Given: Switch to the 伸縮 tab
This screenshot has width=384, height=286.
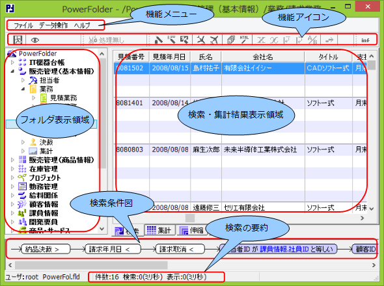Looking at the screenshot, I should click(x=192, y=230).
